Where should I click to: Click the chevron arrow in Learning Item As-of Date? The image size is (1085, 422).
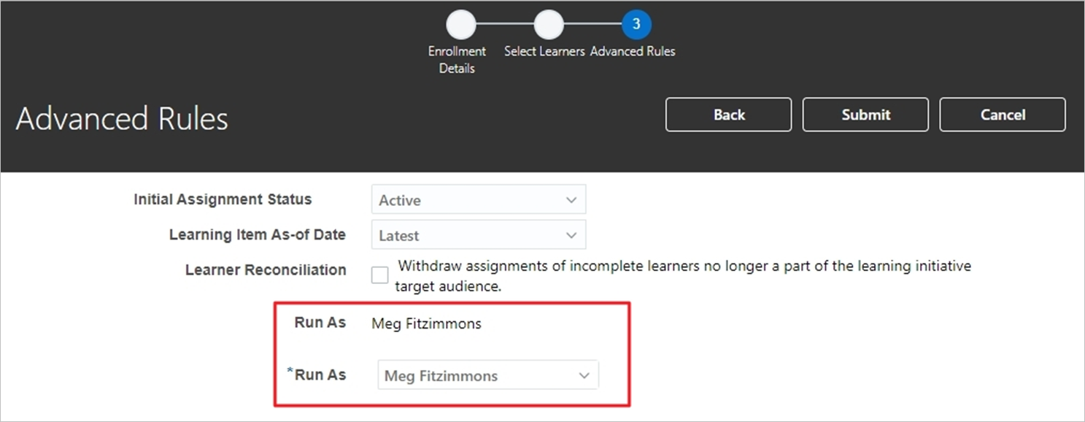[x=571, y=236]
